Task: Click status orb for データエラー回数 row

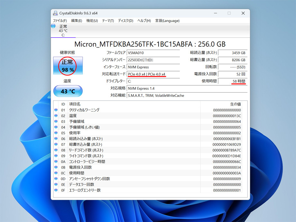Action: pyautogui.click(x=56, y=184)
